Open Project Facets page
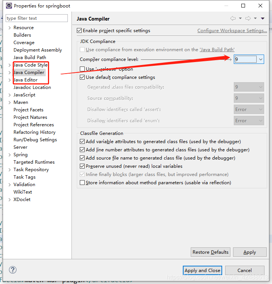Screen dimensions: 272x284 tap(28, 110)
